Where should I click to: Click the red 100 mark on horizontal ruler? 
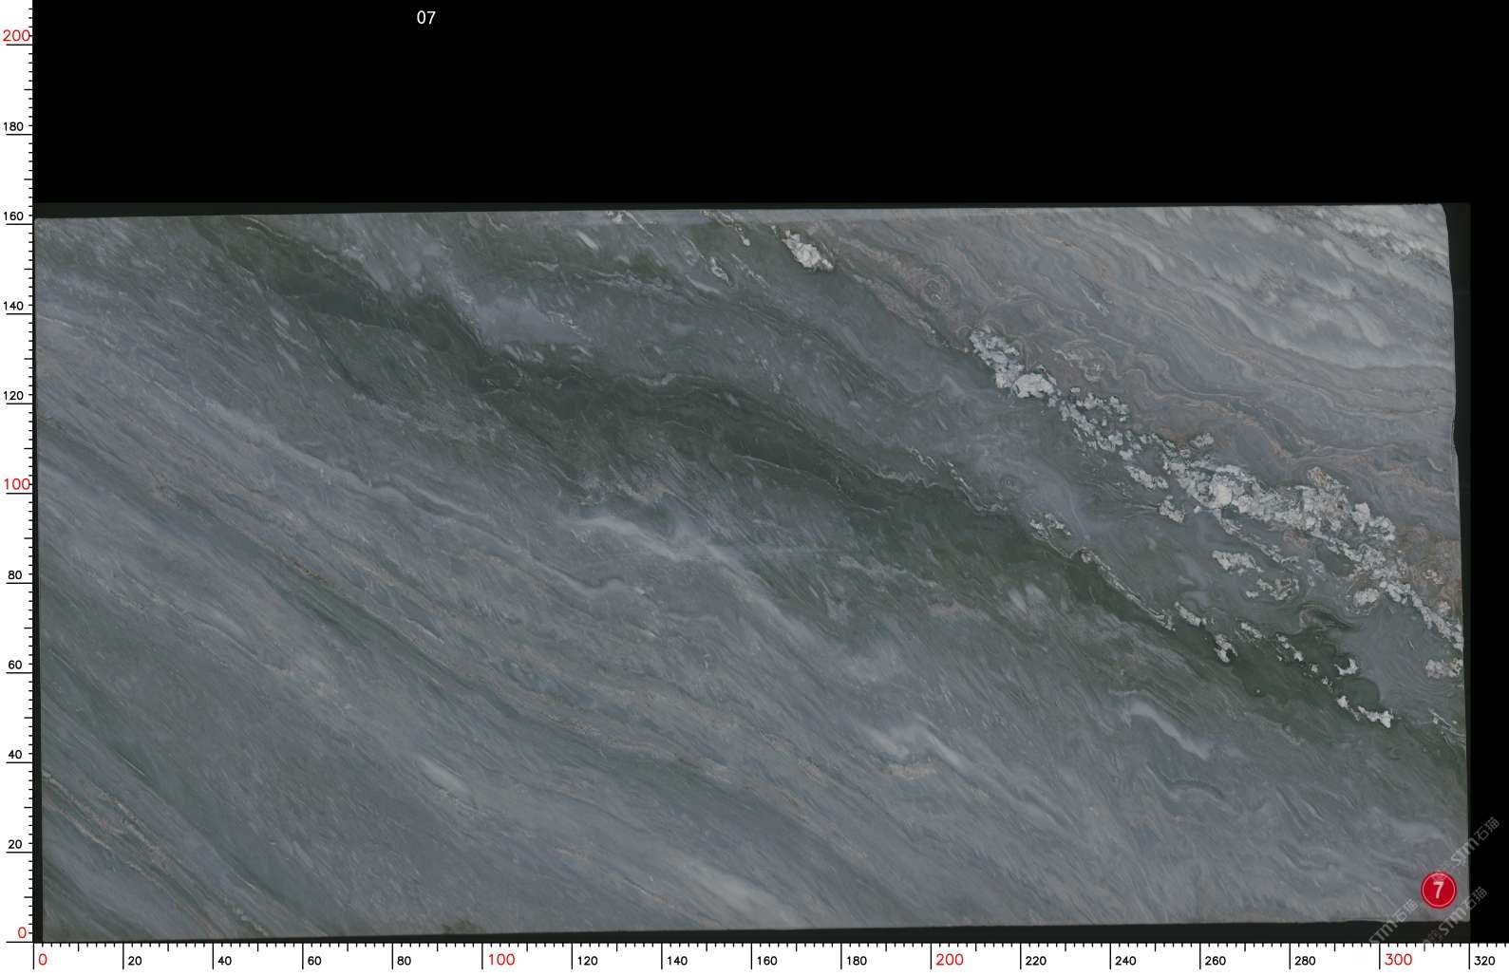(500, 960)
